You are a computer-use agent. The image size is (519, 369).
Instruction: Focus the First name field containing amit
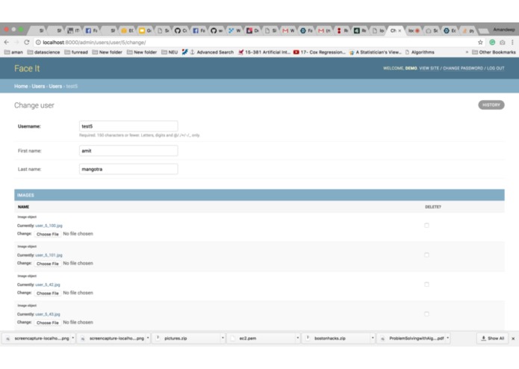128,151
